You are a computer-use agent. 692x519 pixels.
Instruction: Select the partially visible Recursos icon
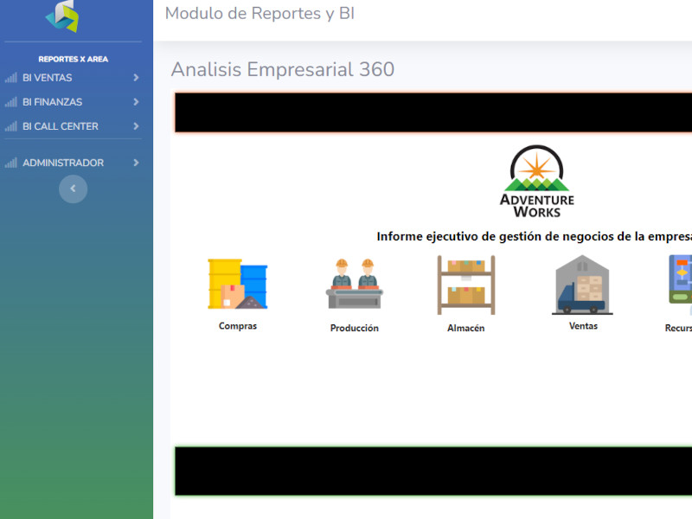click(680, 280)
